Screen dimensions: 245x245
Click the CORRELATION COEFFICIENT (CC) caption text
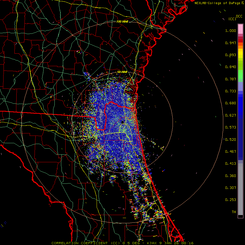86,243
